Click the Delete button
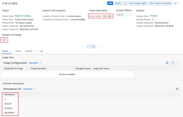Image resolution: width=183 pixels, height=117 pixels. coord(118,3)
